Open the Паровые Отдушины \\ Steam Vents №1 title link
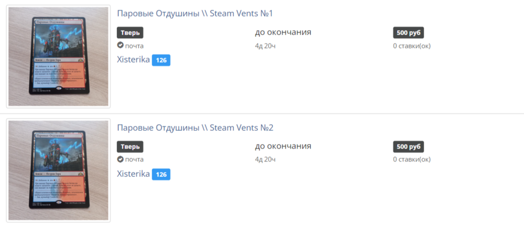This screenshot has height=226, width=524. [x=195, y=14]
